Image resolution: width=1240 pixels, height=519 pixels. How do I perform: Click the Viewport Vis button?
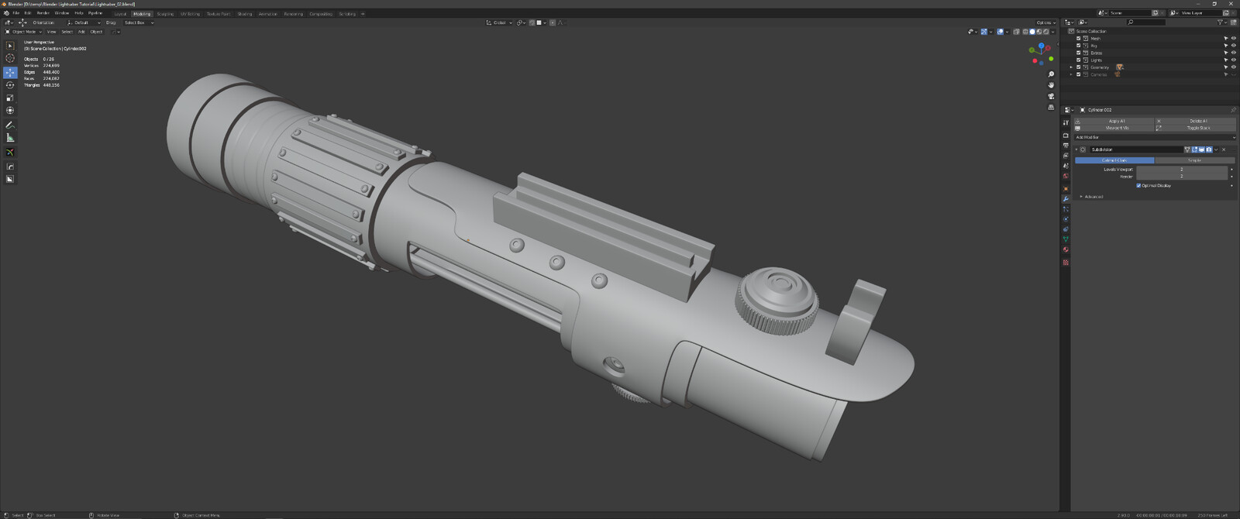(1114, 128)
